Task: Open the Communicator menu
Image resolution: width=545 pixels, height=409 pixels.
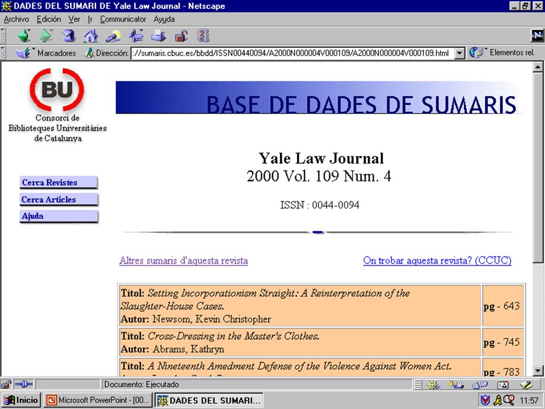Action: tap(123, 19)
